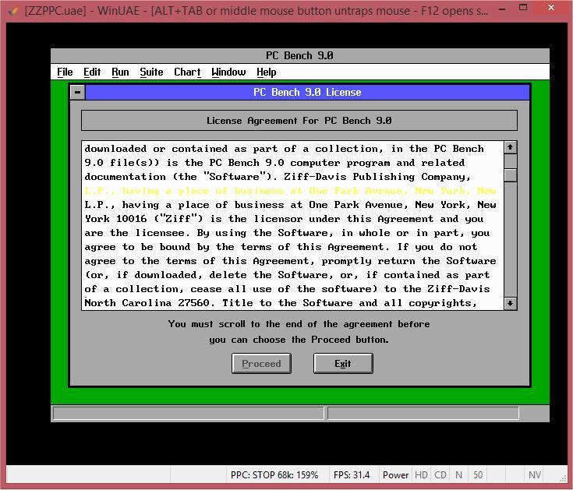Click the Proceed button
Viewport: 573px width, 490px height.
click(x=261, y=363)
